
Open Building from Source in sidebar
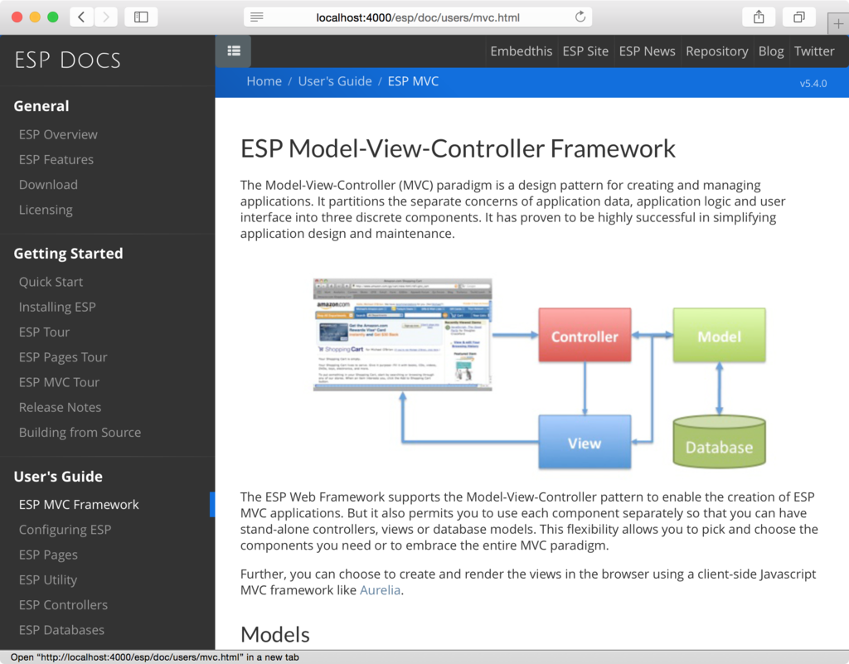click(x=80, y=433)
